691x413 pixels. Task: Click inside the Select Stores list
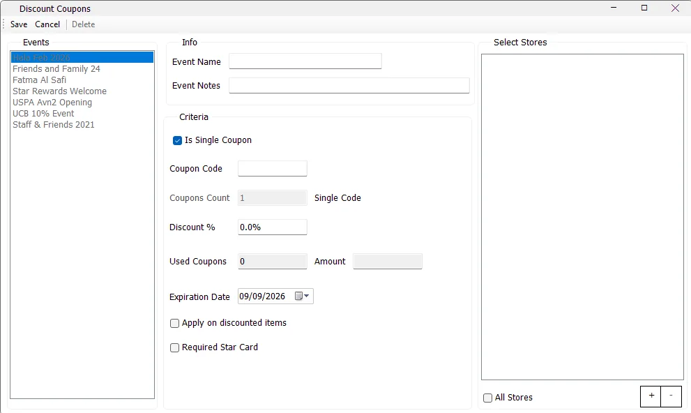(582, 217)
